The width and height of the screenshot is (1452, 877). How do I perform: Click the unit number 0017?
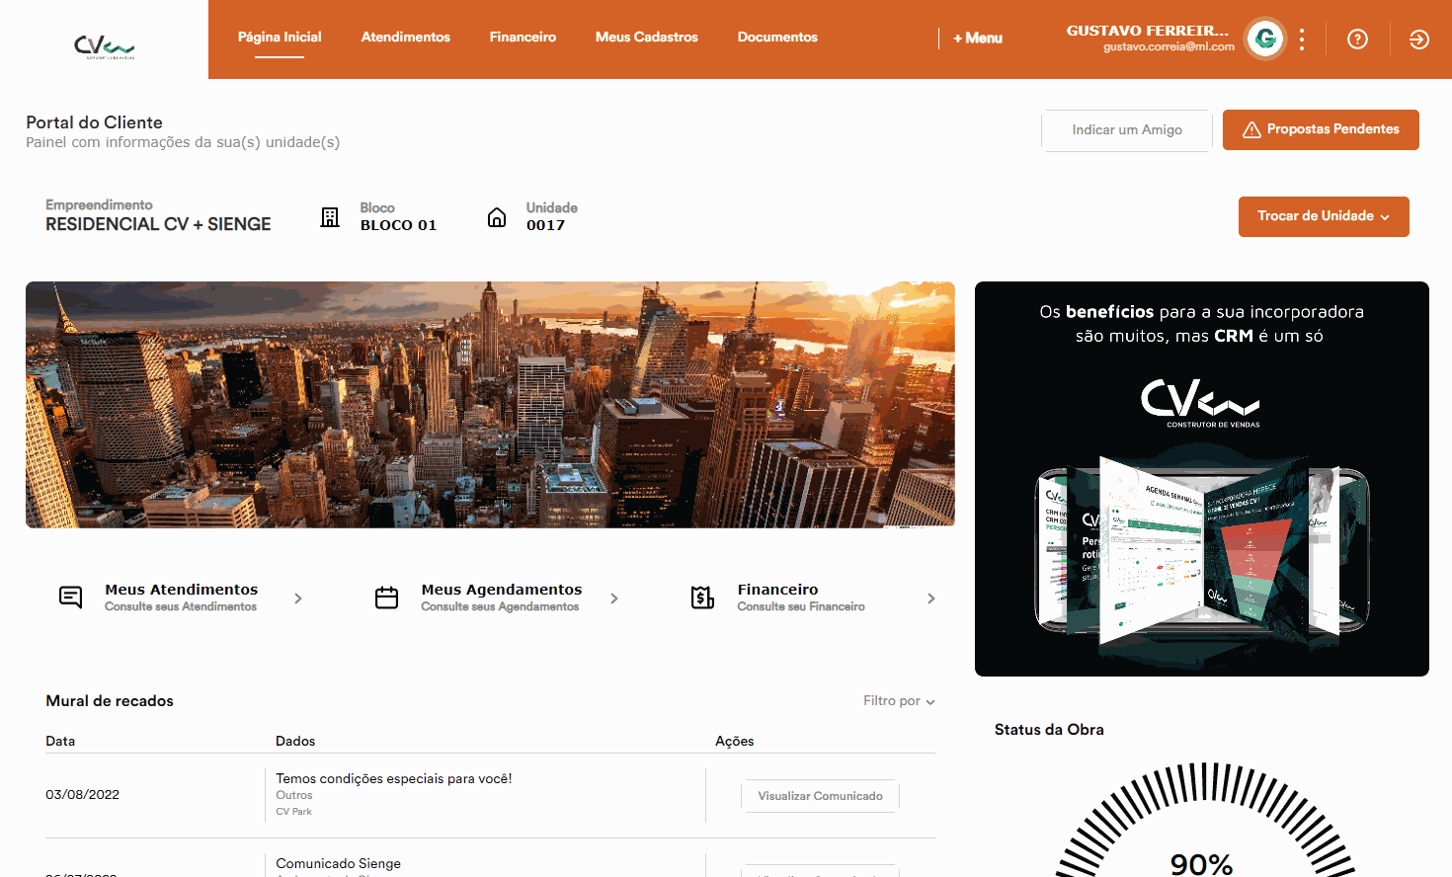coord(545,225)
